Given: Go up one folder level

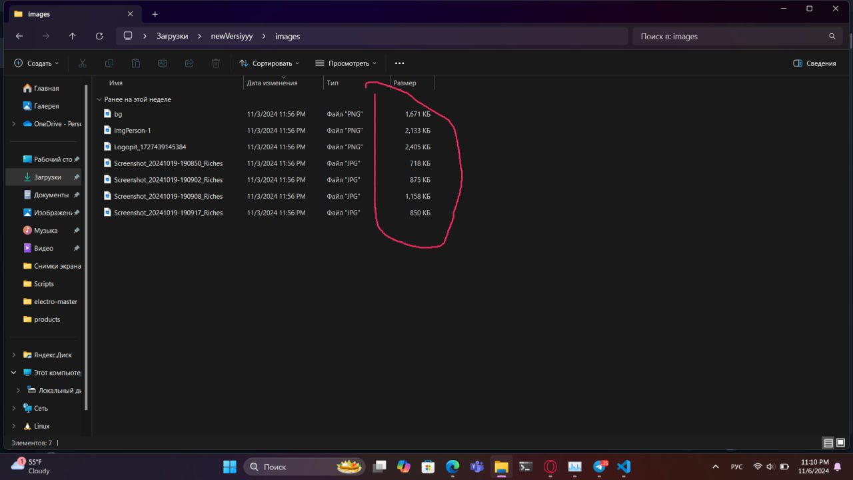Looking at the screenshot, I should (x=73, y=36).
